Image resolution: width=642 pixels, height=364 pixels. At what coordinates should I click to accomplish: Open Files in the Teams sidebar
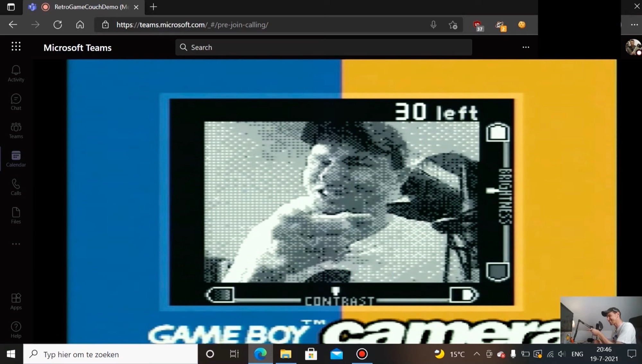(x=16, y=216)
